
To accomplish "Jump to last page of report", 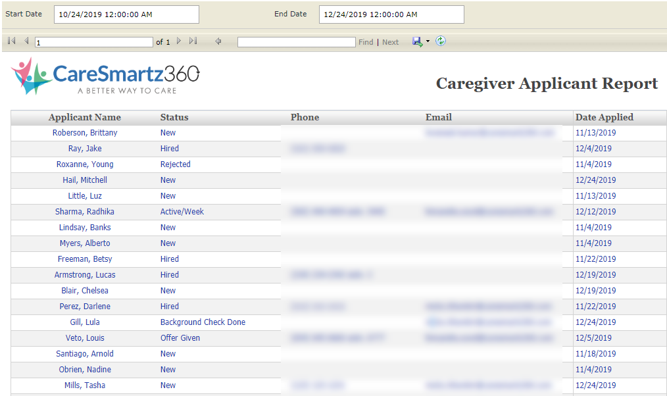I will tap(193, 41).
